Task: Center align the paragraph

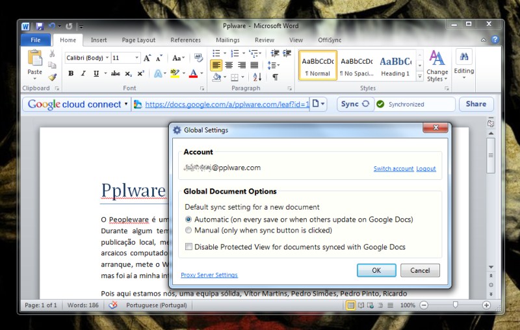Action: [229, 65]
